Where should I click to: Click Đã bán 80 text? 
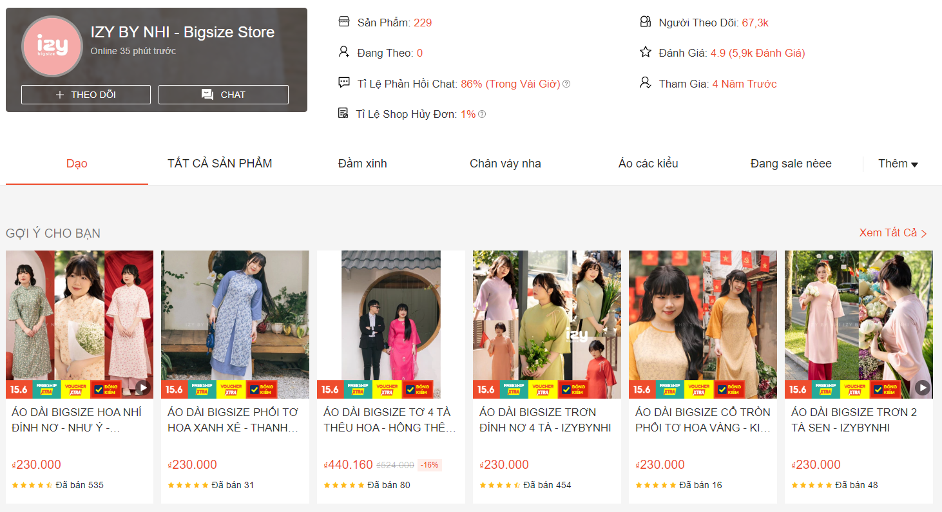click(389, 485)
